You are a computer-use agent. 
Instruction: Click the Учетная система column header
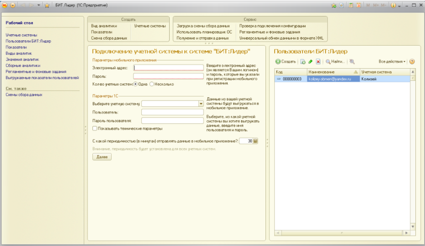385,72
